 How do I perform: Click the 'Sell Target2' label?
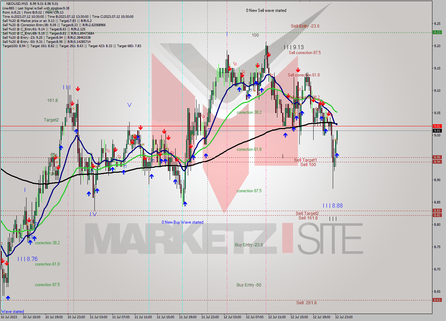coord(307,214)
